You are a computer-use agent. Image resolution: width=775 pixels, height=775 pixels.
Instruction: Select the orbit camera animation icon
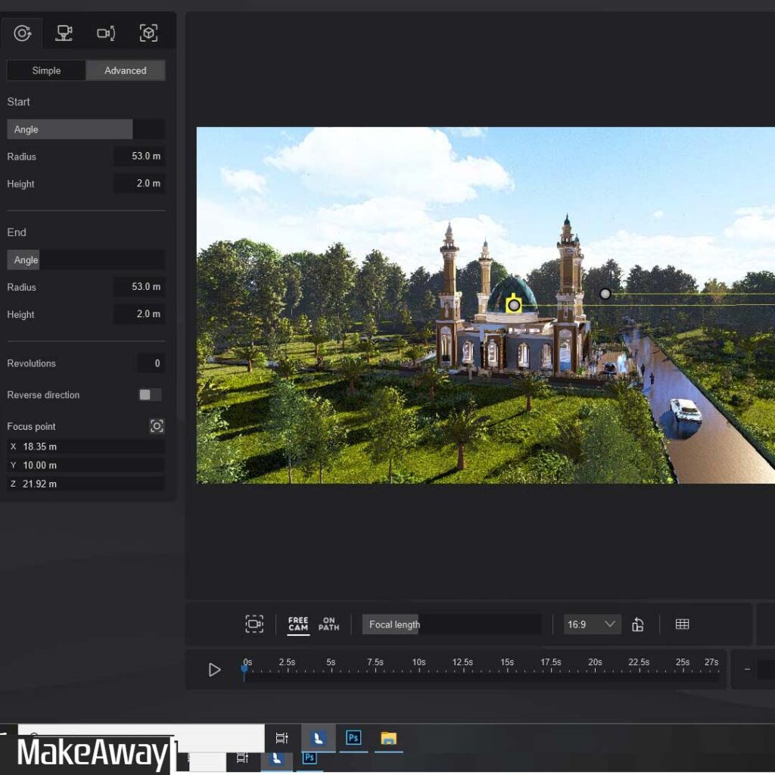pyautogui.click(x=22, y=33)
